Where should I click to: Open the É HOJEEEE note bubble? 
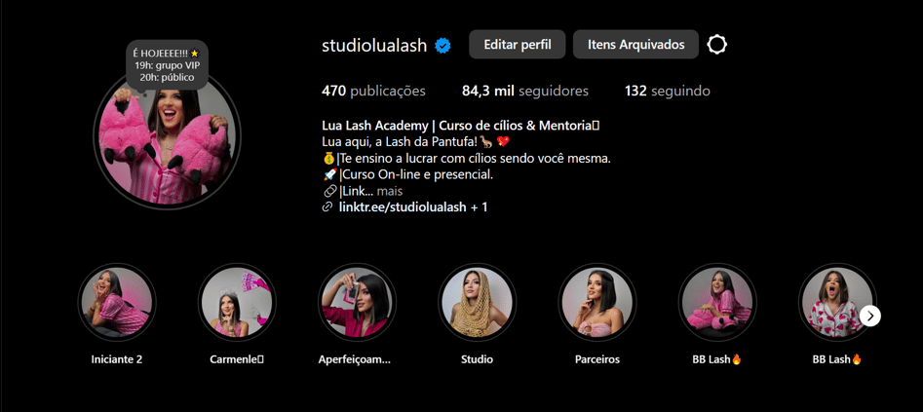click(168, 65)
